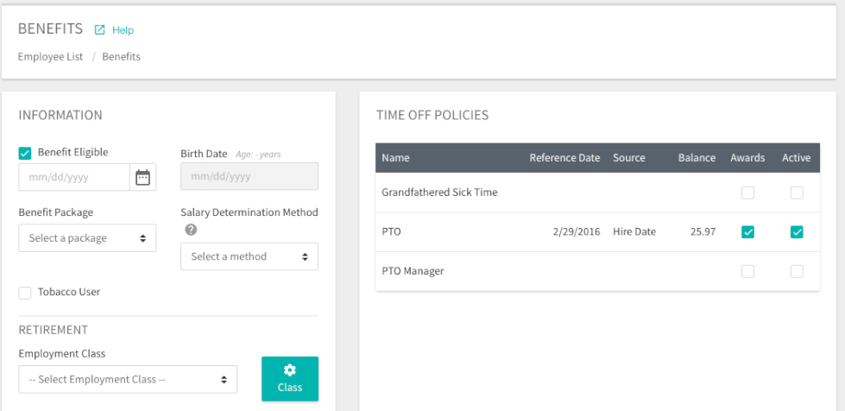This screenshot has height=411, width=845.
Task: Click the question mark help icon
Action: coord(191,230)
